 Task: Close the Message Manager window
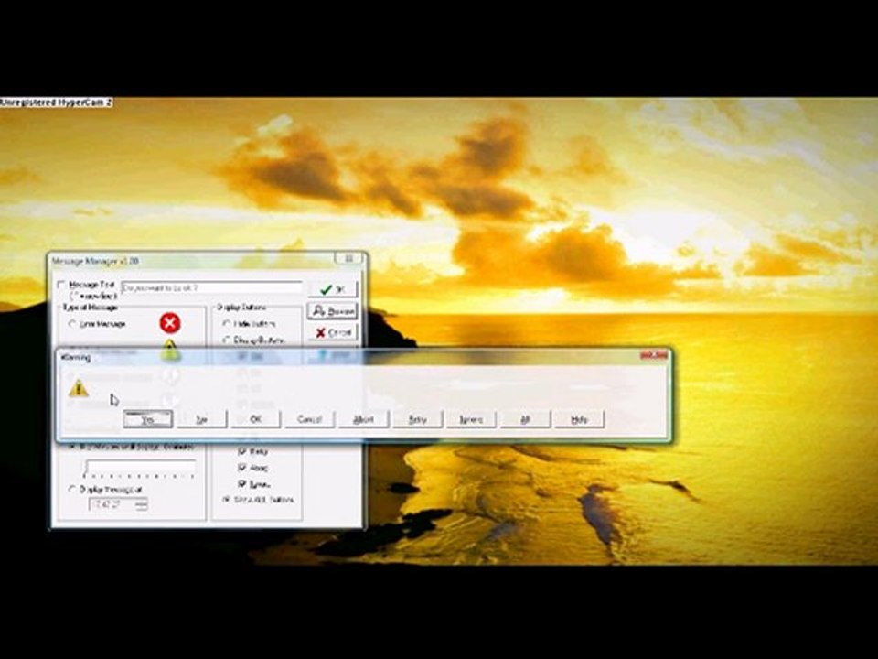pyautogui.click(x=348, y=258)
